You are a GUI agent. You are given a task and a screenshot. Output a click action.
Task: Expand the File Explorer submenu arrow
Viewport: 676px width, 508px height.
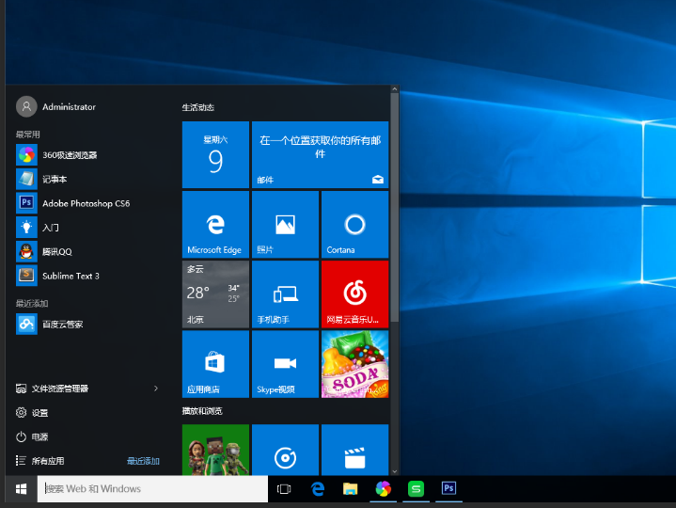click(x=156, y=389)
